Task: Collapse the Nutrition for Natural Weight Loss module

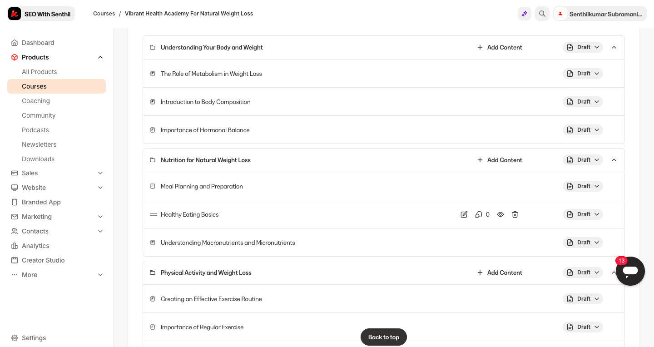Action: coord(614,160)
